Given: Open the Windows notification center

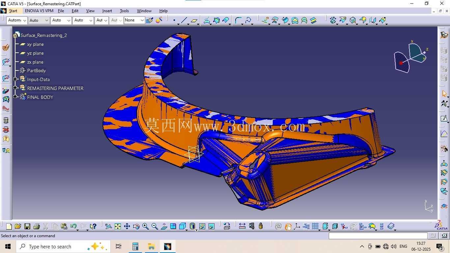Looking at the screenshot, I should pos(440,246).
